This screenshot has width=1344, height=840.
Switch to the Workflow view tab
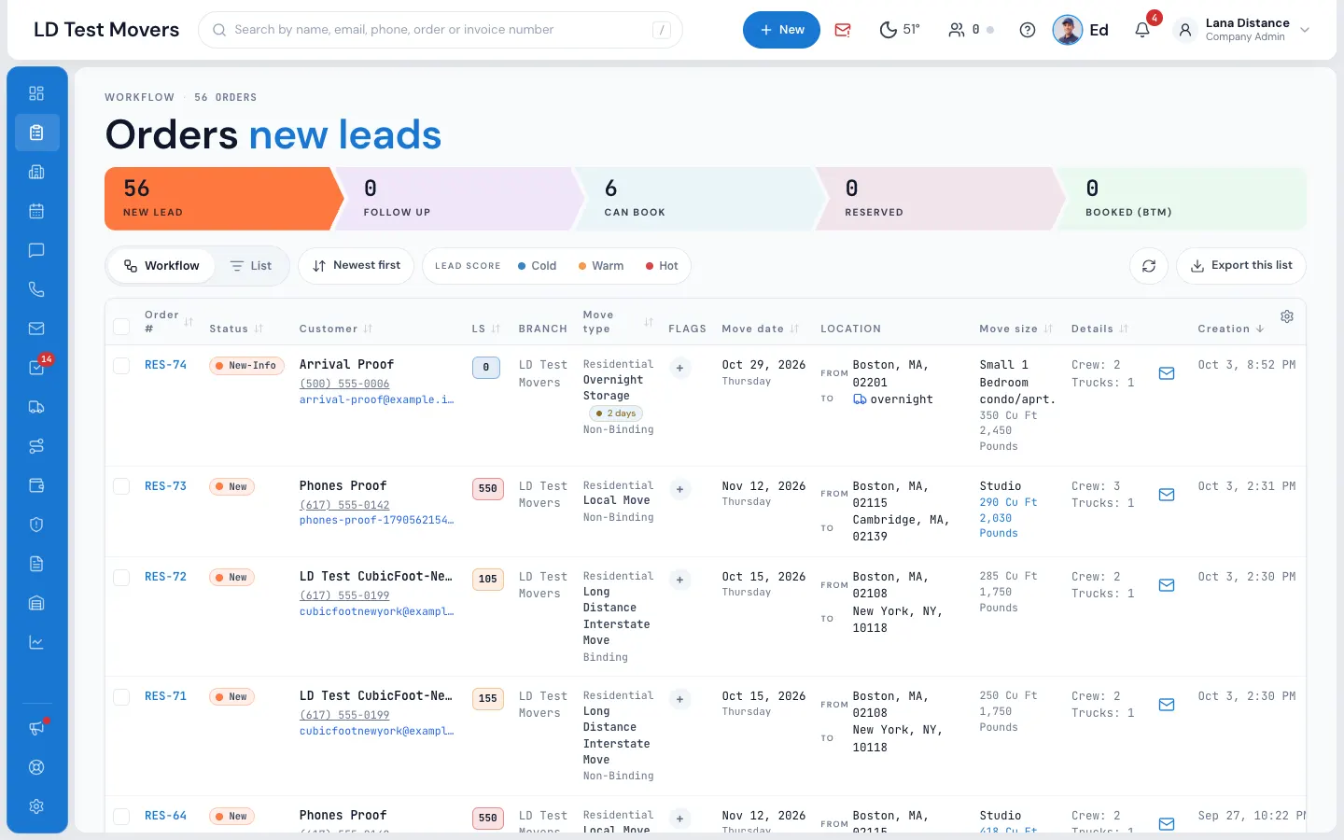click(x=161, y=266)
